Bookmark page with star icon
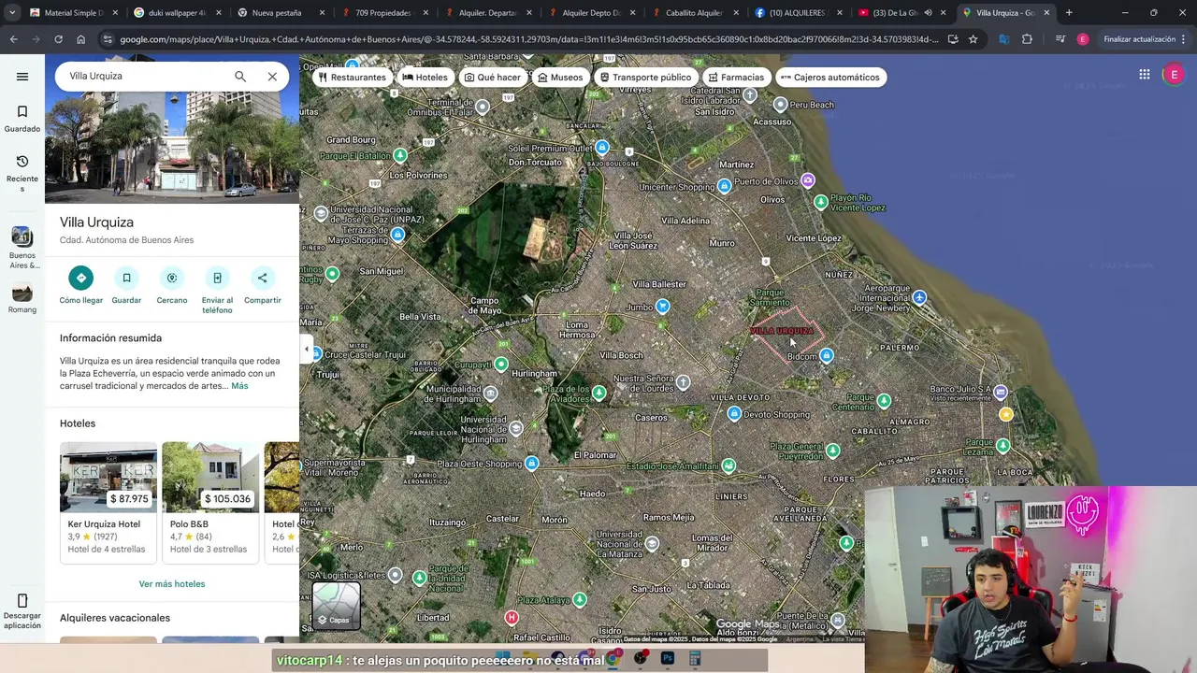The height and width of the screenshot is (673, 1197). click(973, 39)
